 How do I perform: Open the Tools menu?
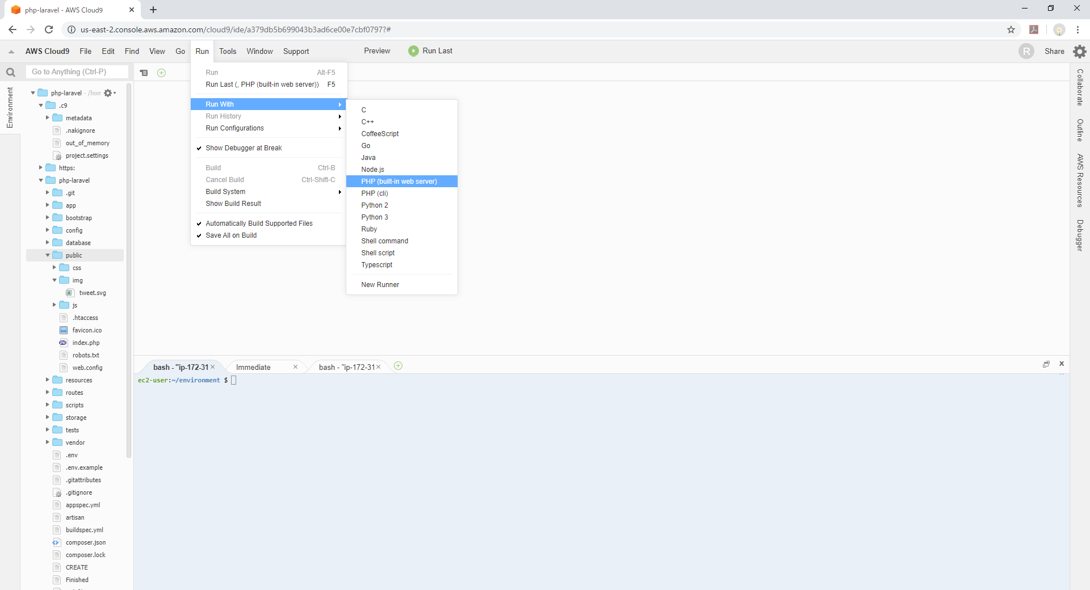[228, 51]
